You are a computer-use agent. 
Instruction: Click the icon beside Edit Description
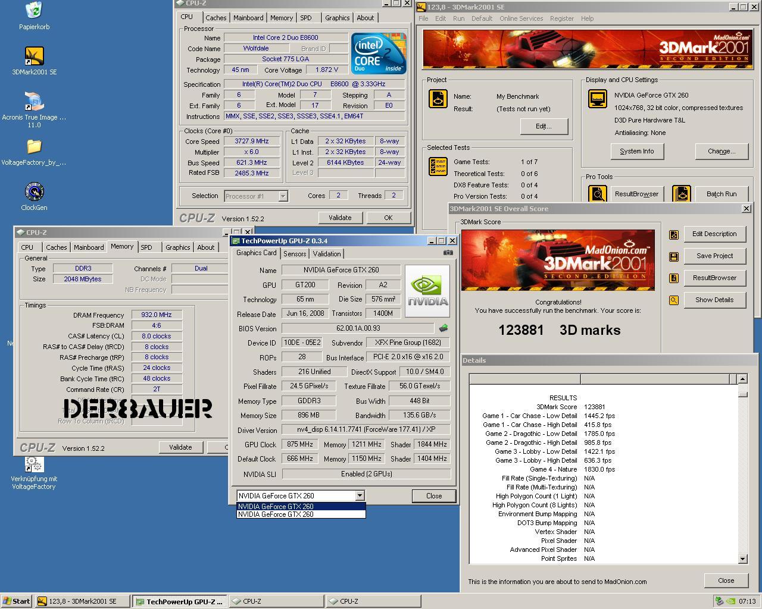[x=674, y=234]
